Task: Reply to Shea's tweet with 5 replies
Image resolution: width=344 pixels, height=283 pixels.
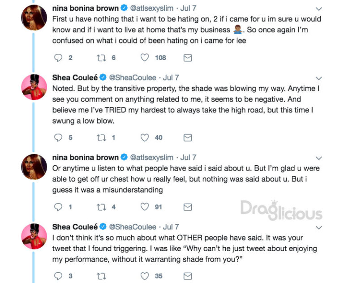Action: point(58,137)
